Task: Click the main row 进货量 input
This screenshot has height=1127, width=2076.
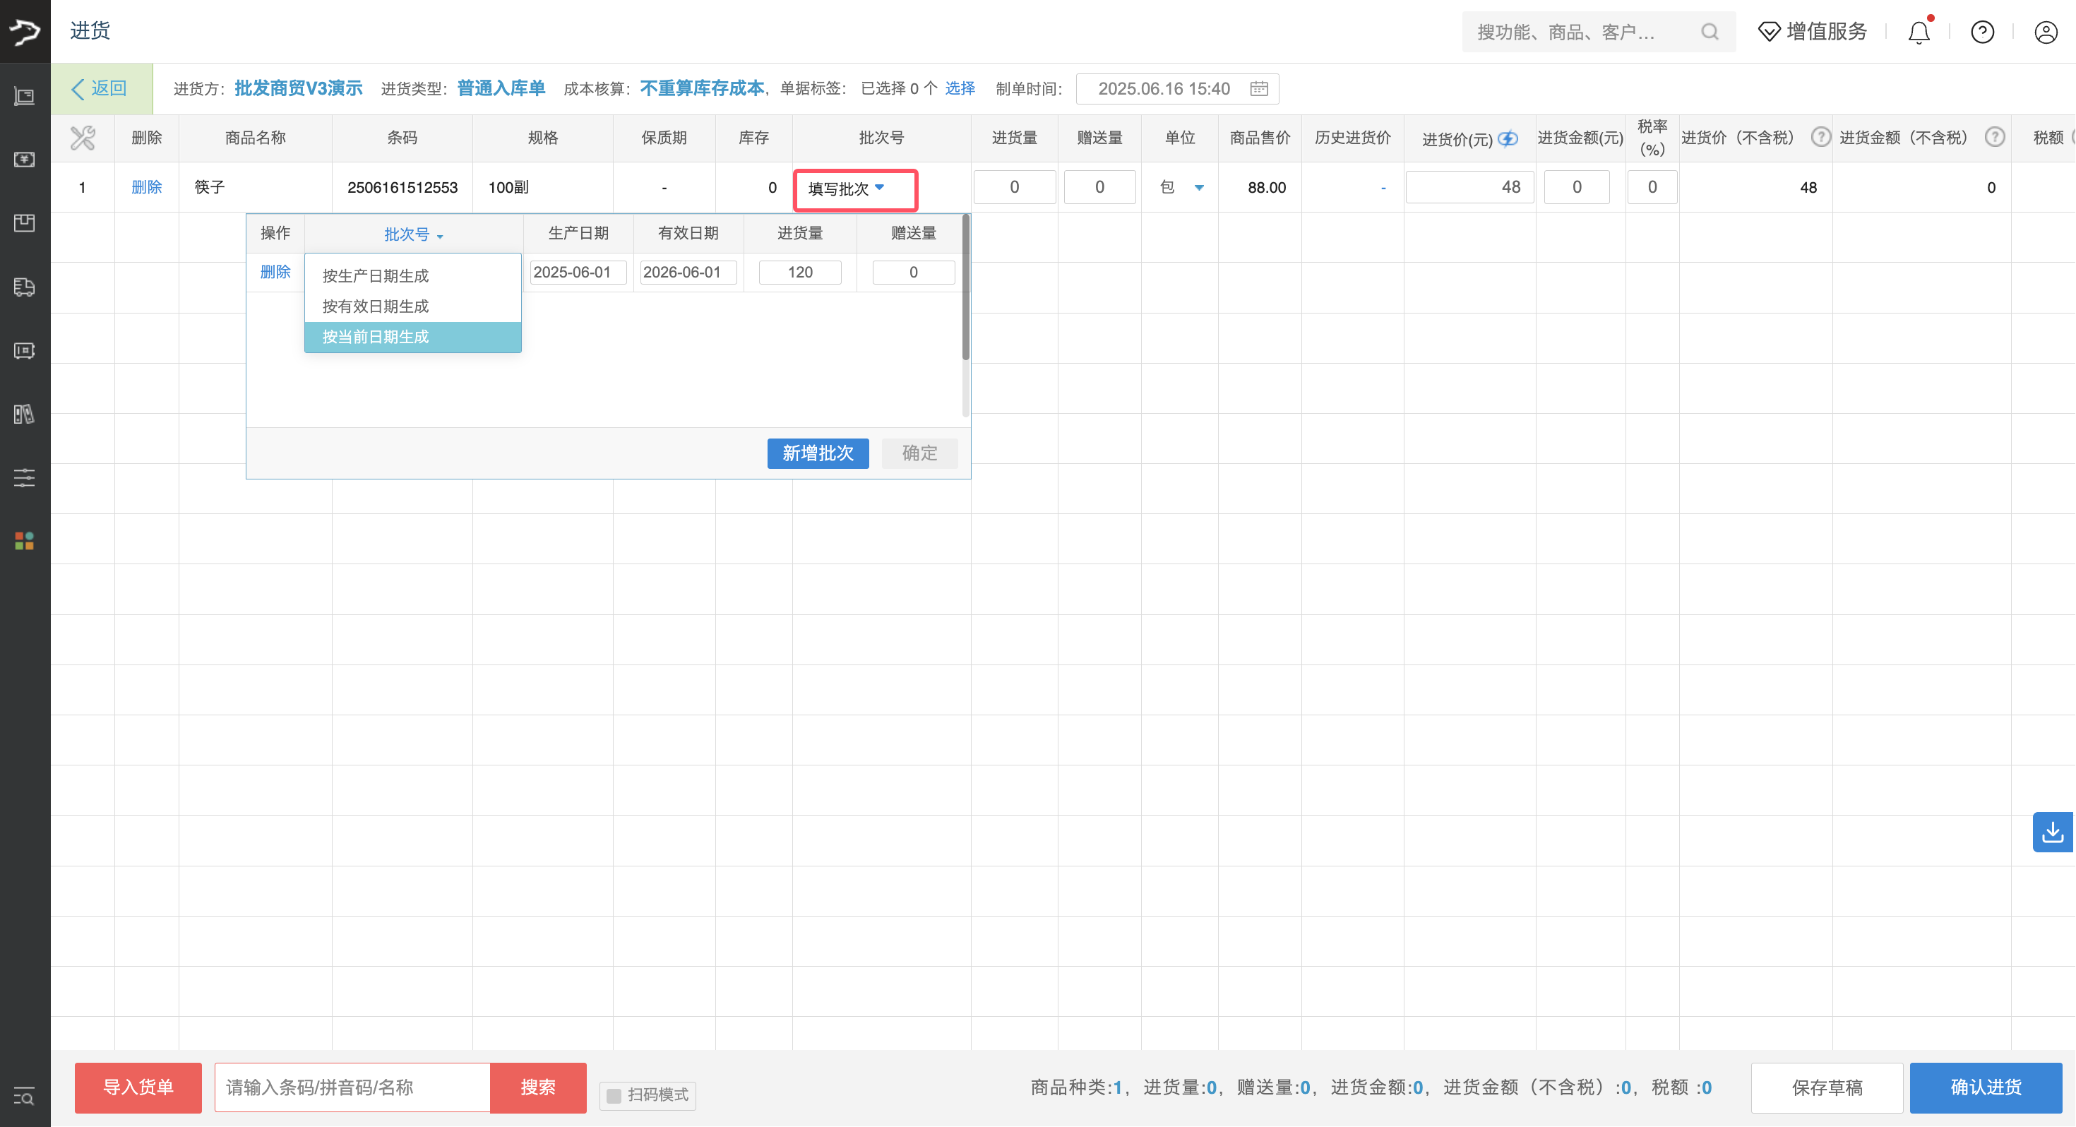Action: tap(1014, 187)
